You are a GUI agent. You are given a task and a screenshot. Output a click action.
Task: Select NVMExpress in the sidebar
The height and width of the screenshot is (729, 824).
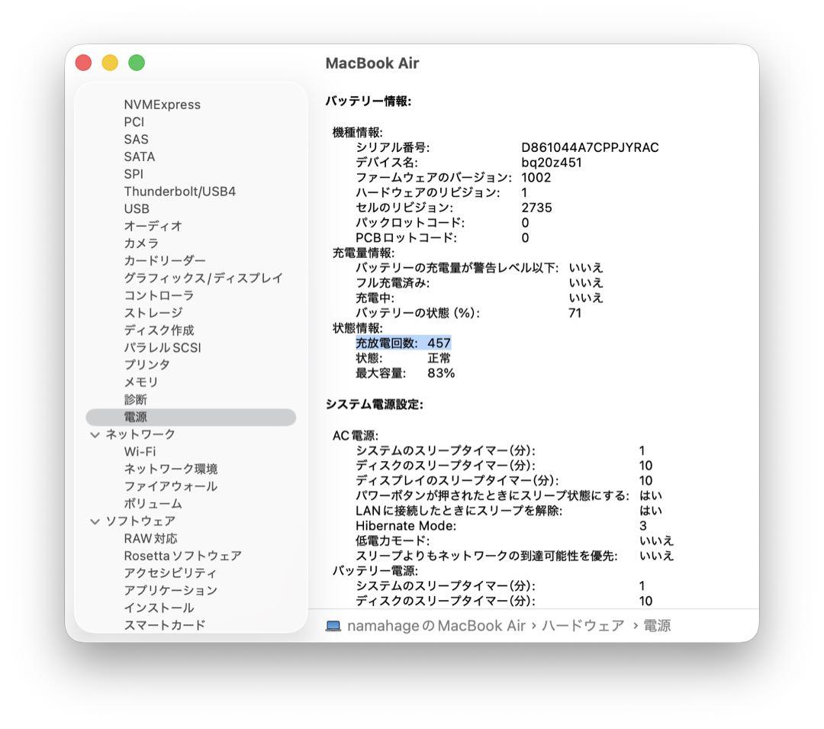(x=160, y=105)
